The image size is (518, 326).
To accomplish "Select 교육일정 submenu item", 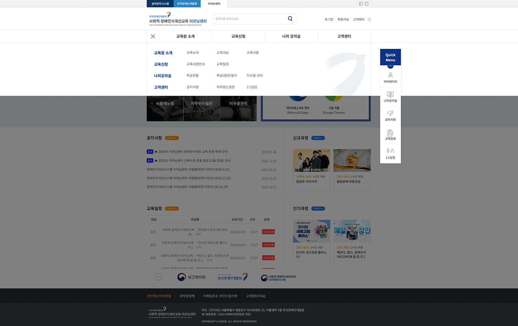I will (x=223, y=64).
